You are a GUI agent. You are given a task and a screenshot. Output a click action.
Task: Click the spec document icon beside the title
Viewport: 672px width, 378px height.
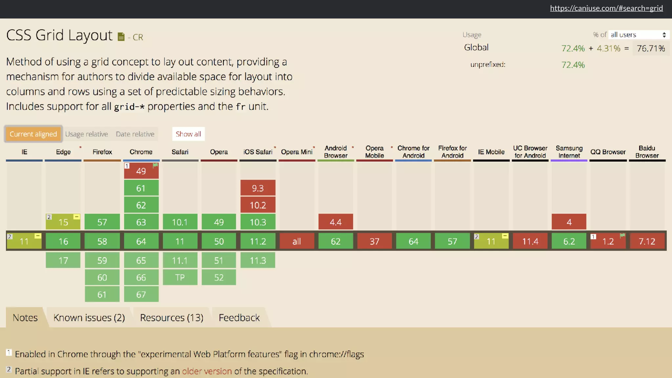[121, 37]
